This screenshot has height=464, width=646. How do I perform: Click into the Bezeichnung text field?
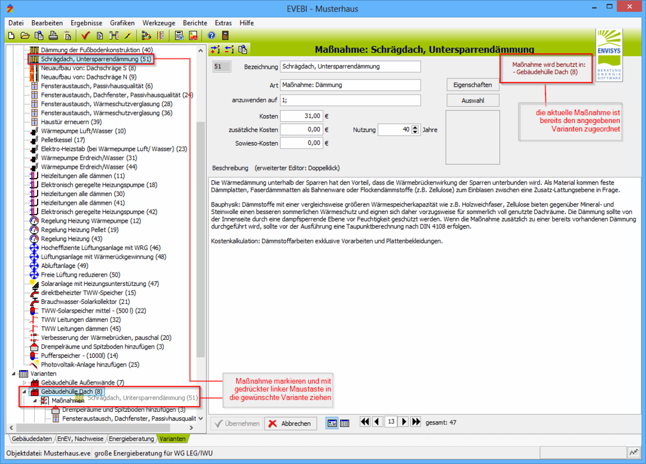[350, 66]
